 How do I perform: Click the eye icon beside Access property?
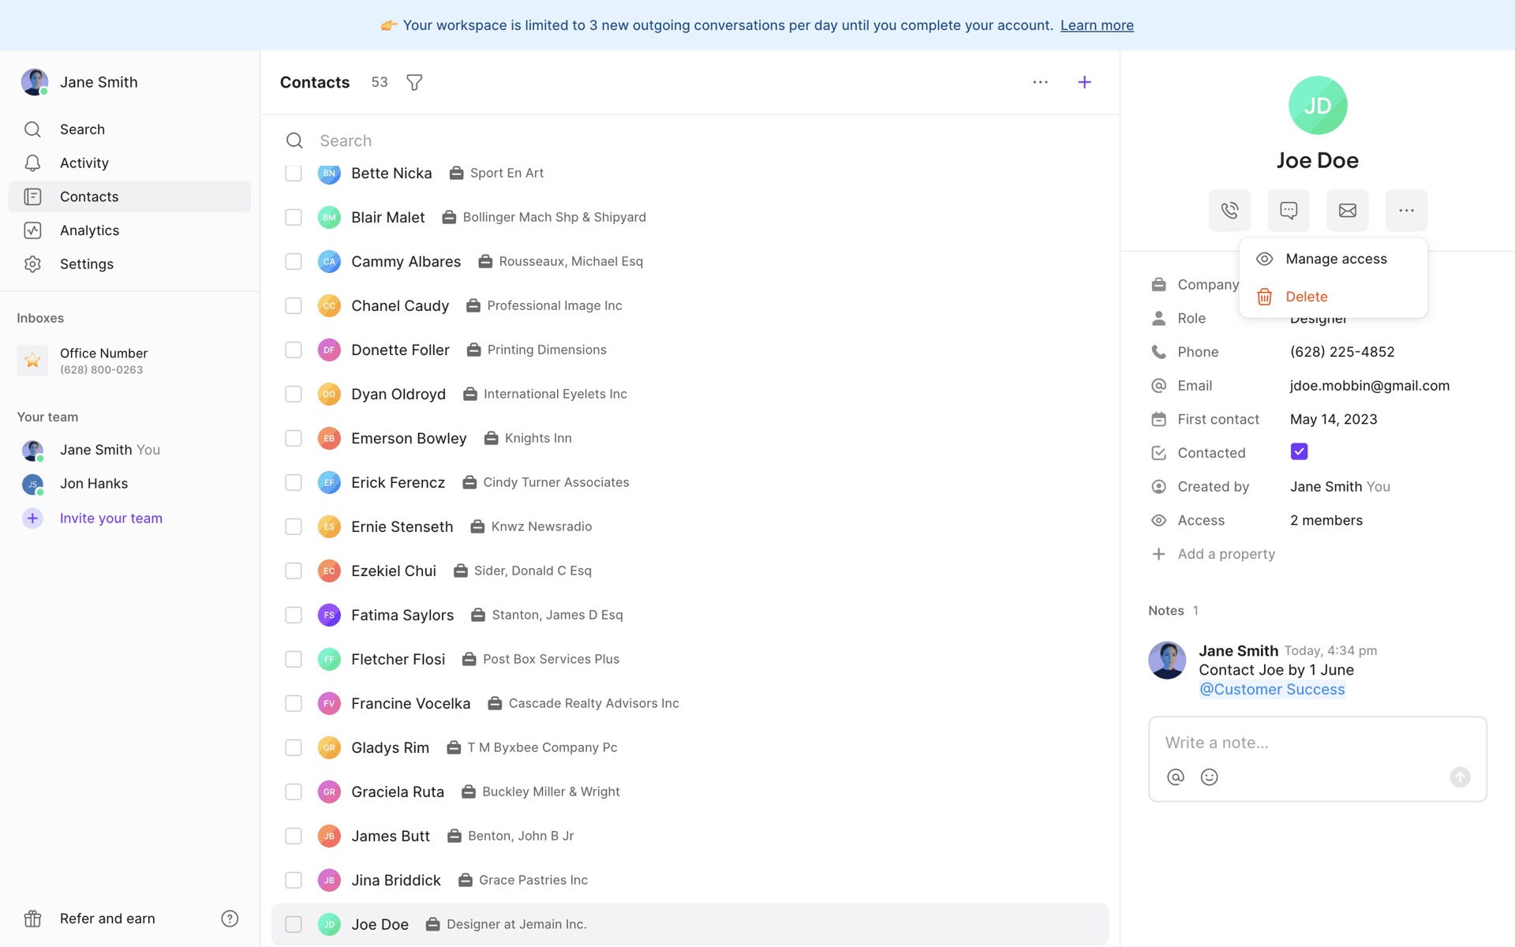pyautogui.click(x=1158, y=521)
